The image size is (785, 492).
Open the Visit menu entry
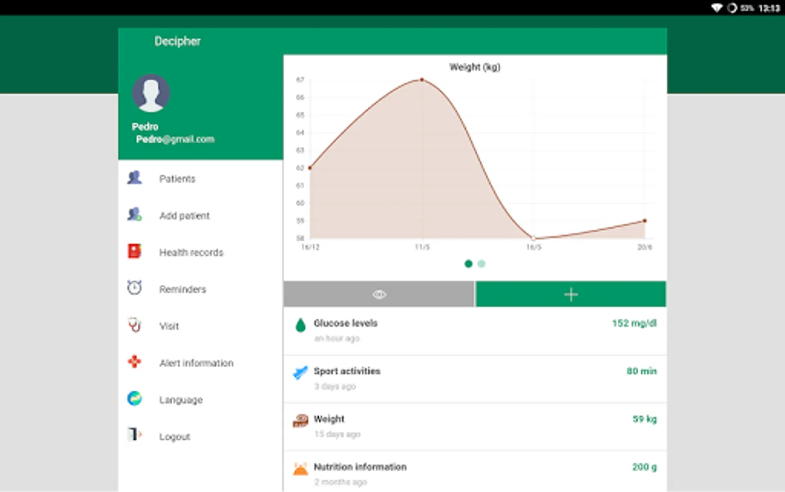[x=201, y=326]
